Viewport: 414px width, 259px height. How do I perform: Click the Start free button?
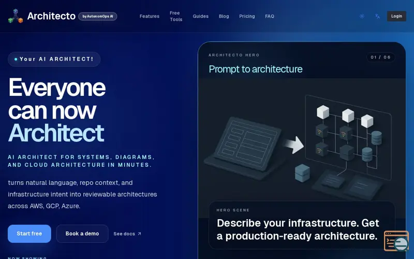(29, 234)
